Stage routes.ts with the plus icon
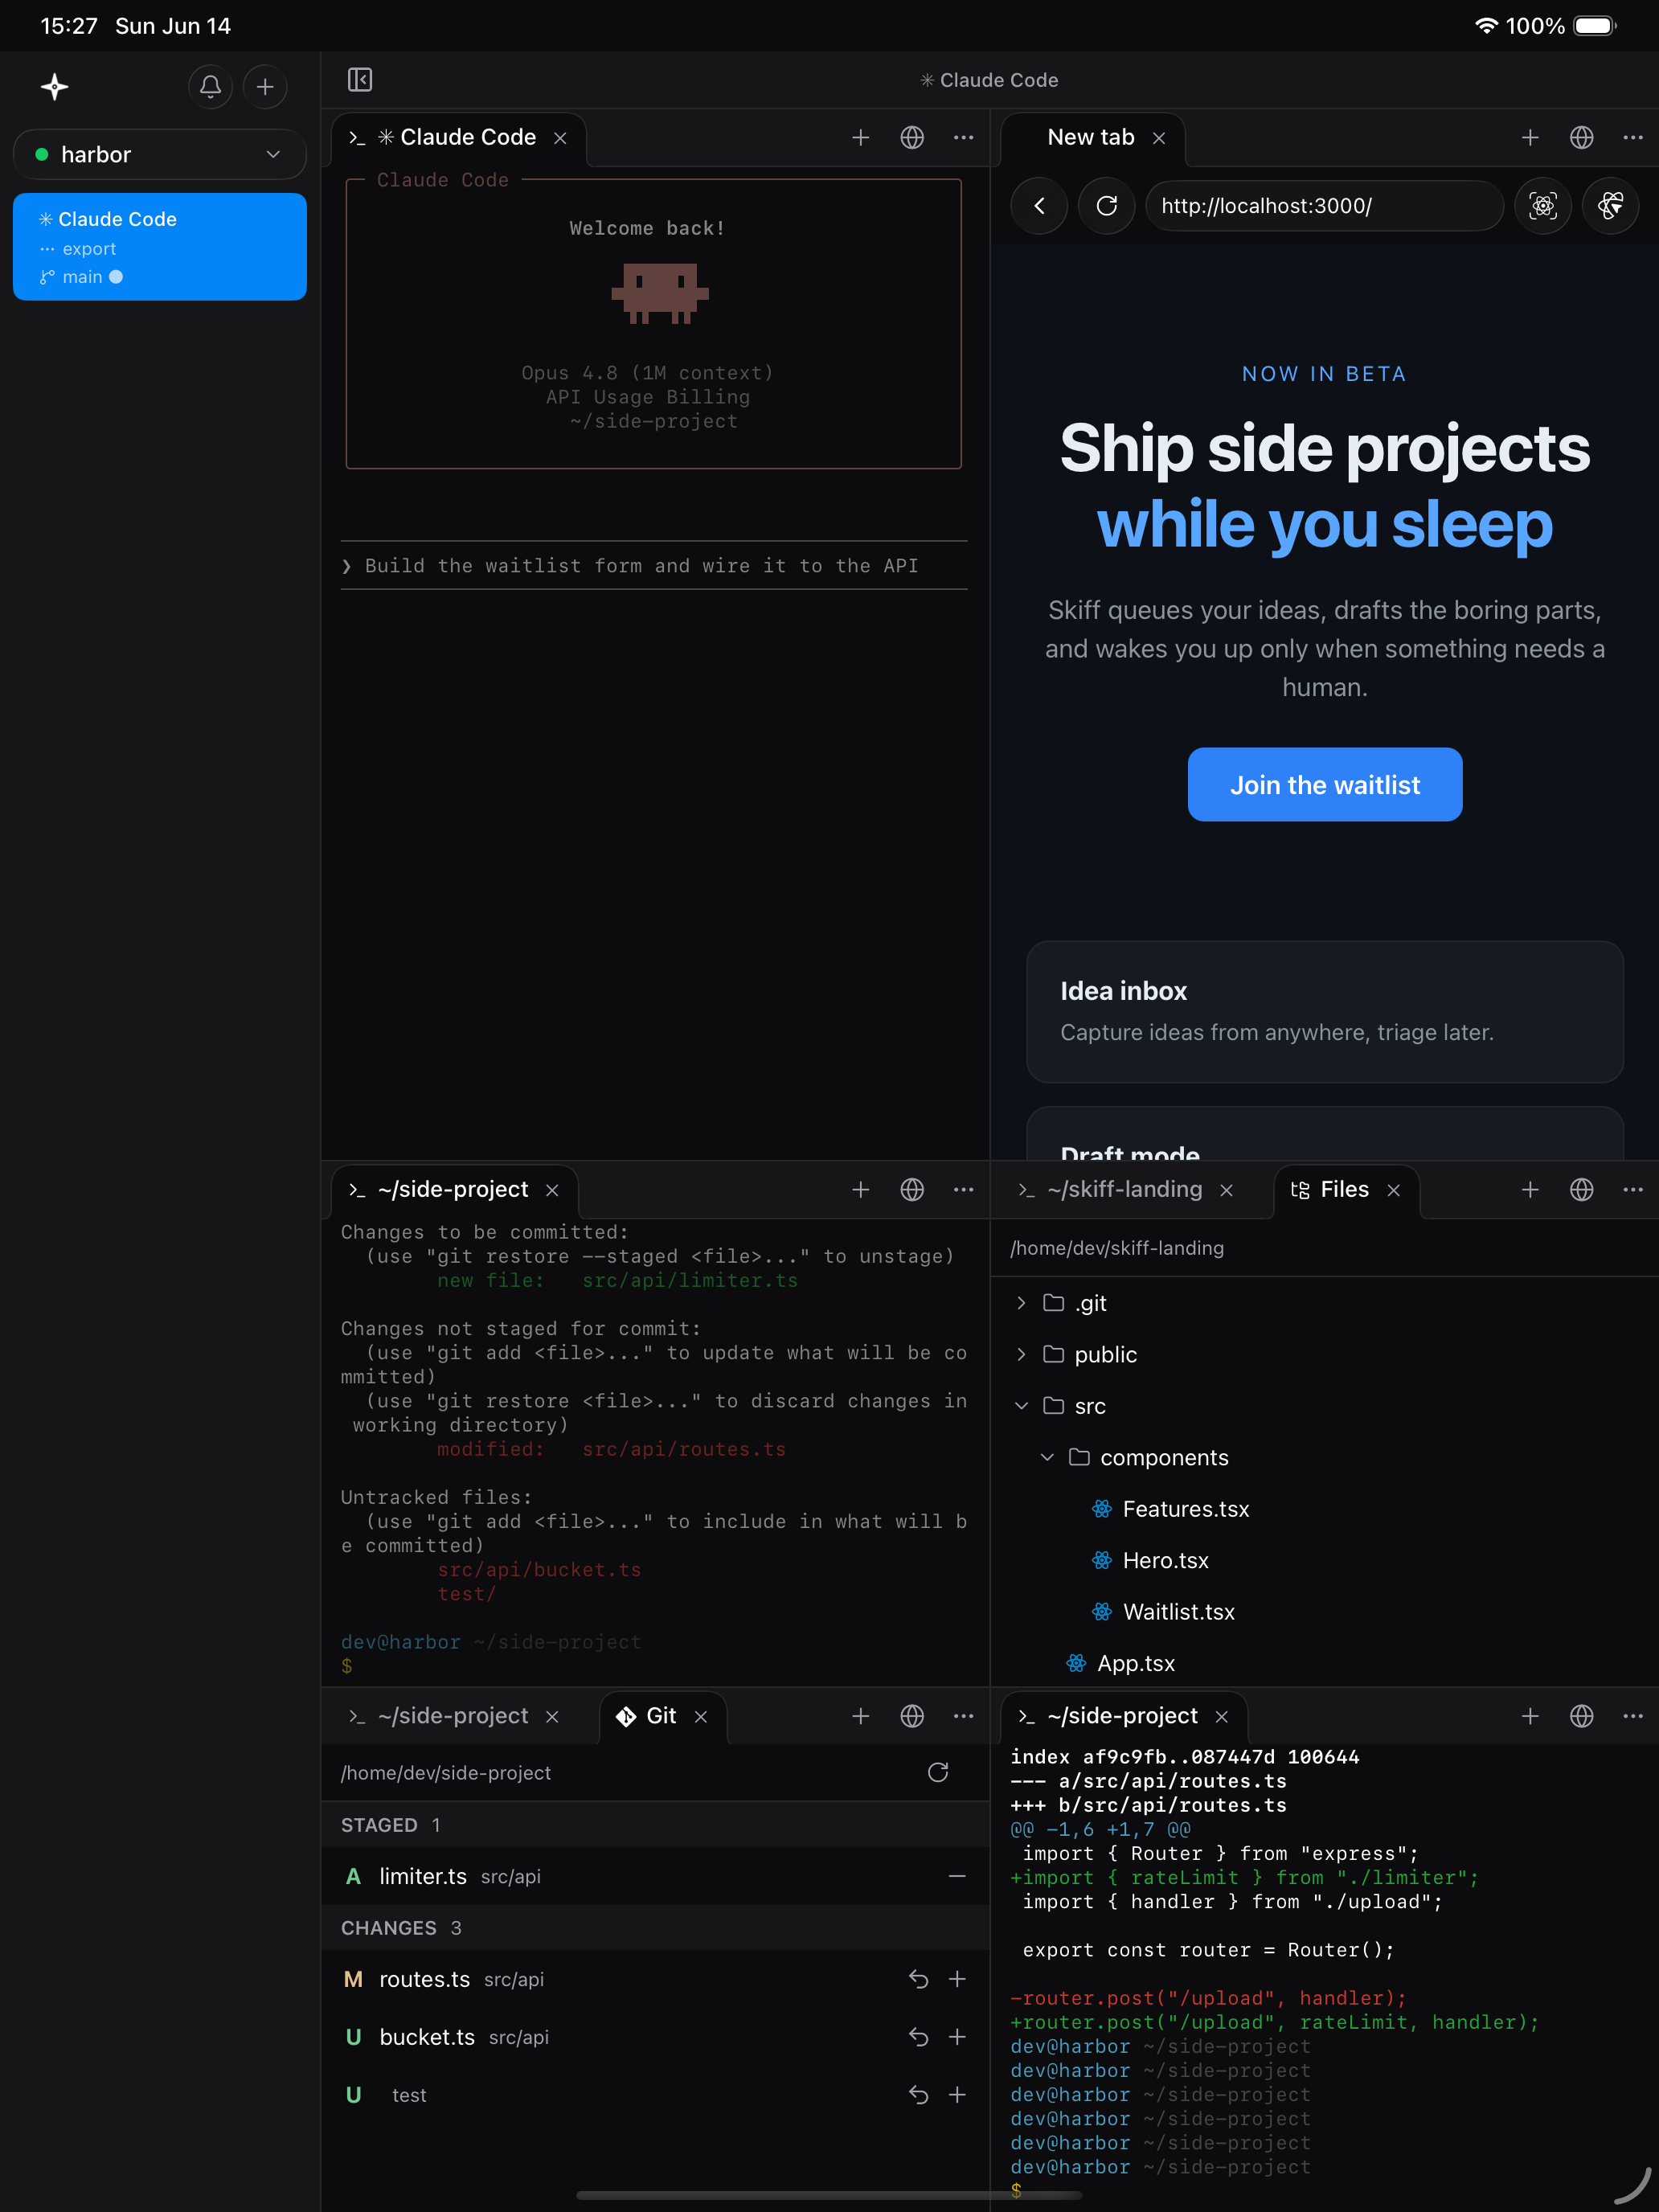 point(957,1980)
